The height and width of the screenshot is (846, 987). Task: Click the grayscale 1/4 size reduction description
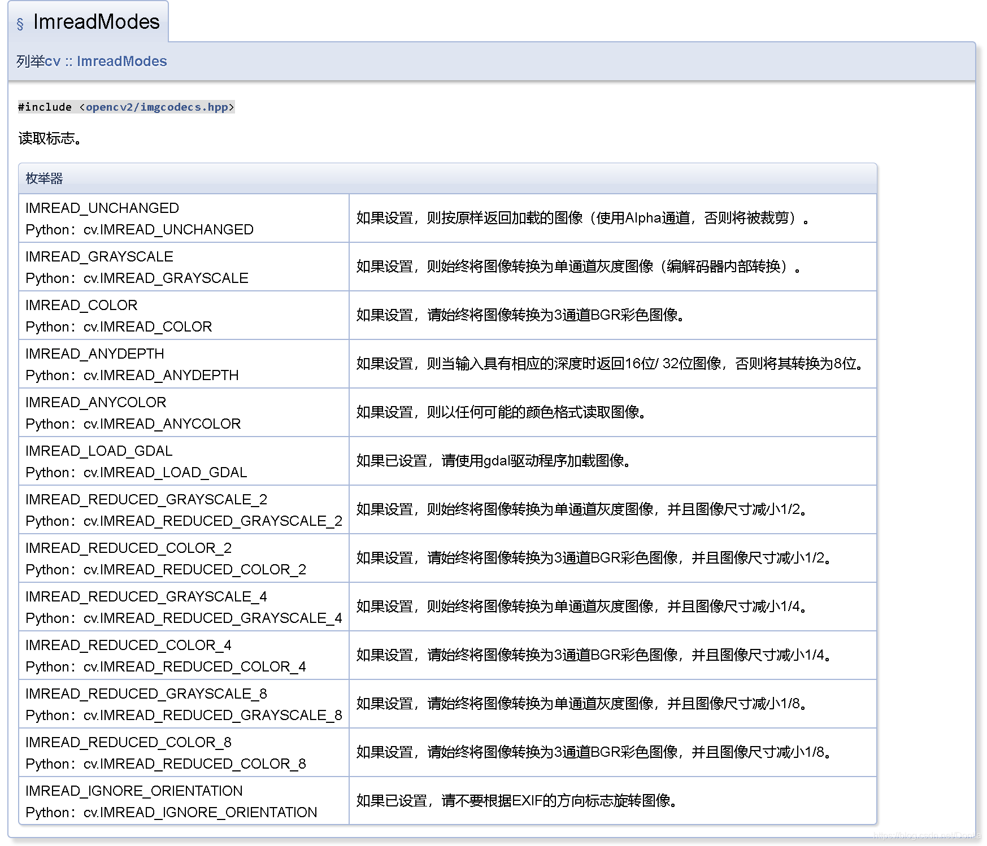582,607
